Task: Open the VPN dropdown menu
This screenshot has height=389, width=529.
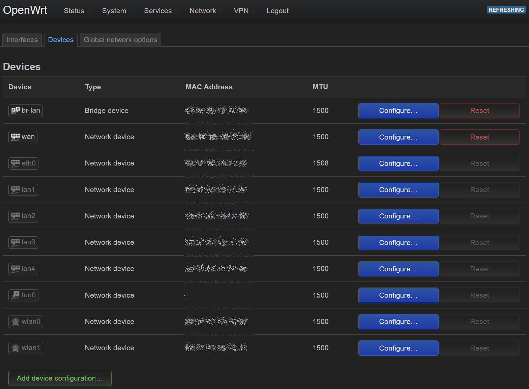Action: 244,11
